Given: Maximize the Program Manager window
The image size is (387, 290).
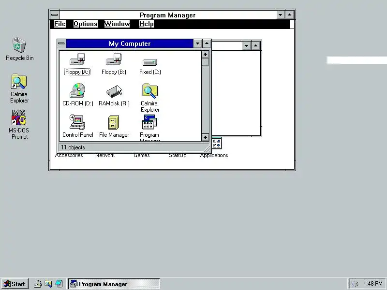Looking at the screenshot, I should click(289, 15).
